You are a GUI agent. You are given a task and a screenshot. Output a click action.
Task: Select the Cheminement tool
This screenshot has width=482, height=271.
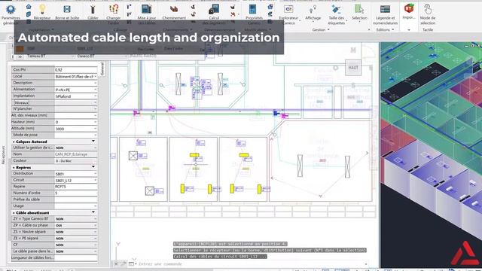(x=174, y=12)
